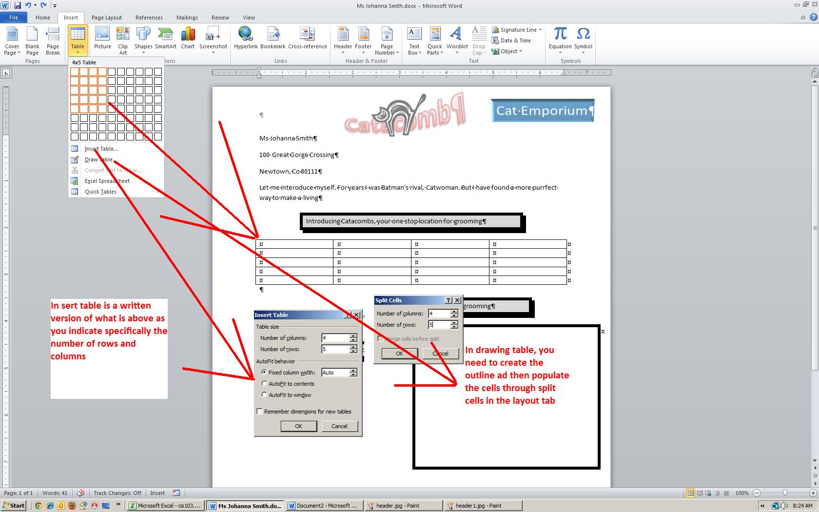The image size is (819, 512).
Task: Toggle Insert mode in status bar
Action: (157, 493)
